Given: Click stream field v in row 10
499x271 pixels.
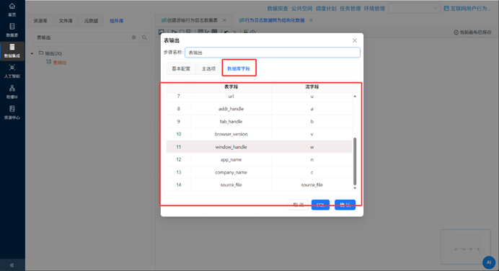Looking at the screenshot, I should (x=312, y=134).
